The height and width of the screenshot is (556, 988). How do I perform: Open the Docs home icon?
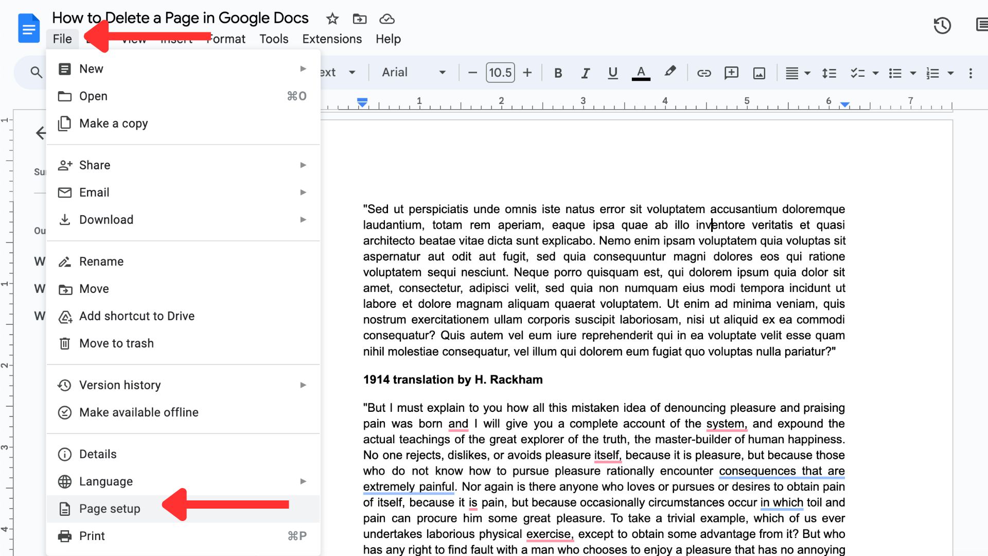pos(28,28)
